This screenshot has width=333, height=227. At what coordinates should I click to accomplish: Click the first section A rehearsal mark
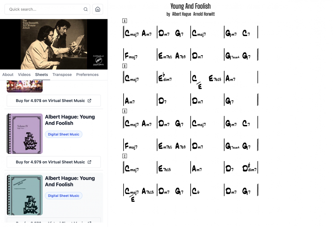pyautogui.click(x=125, y=21)
